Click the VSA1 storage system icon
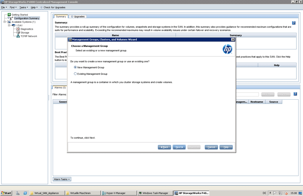This screenshot has height=196, width=303. click(x=14, y=25)
